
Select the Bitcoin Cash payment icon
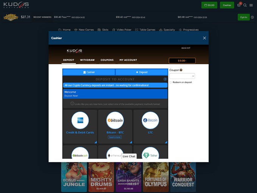(x=80, y=155)
